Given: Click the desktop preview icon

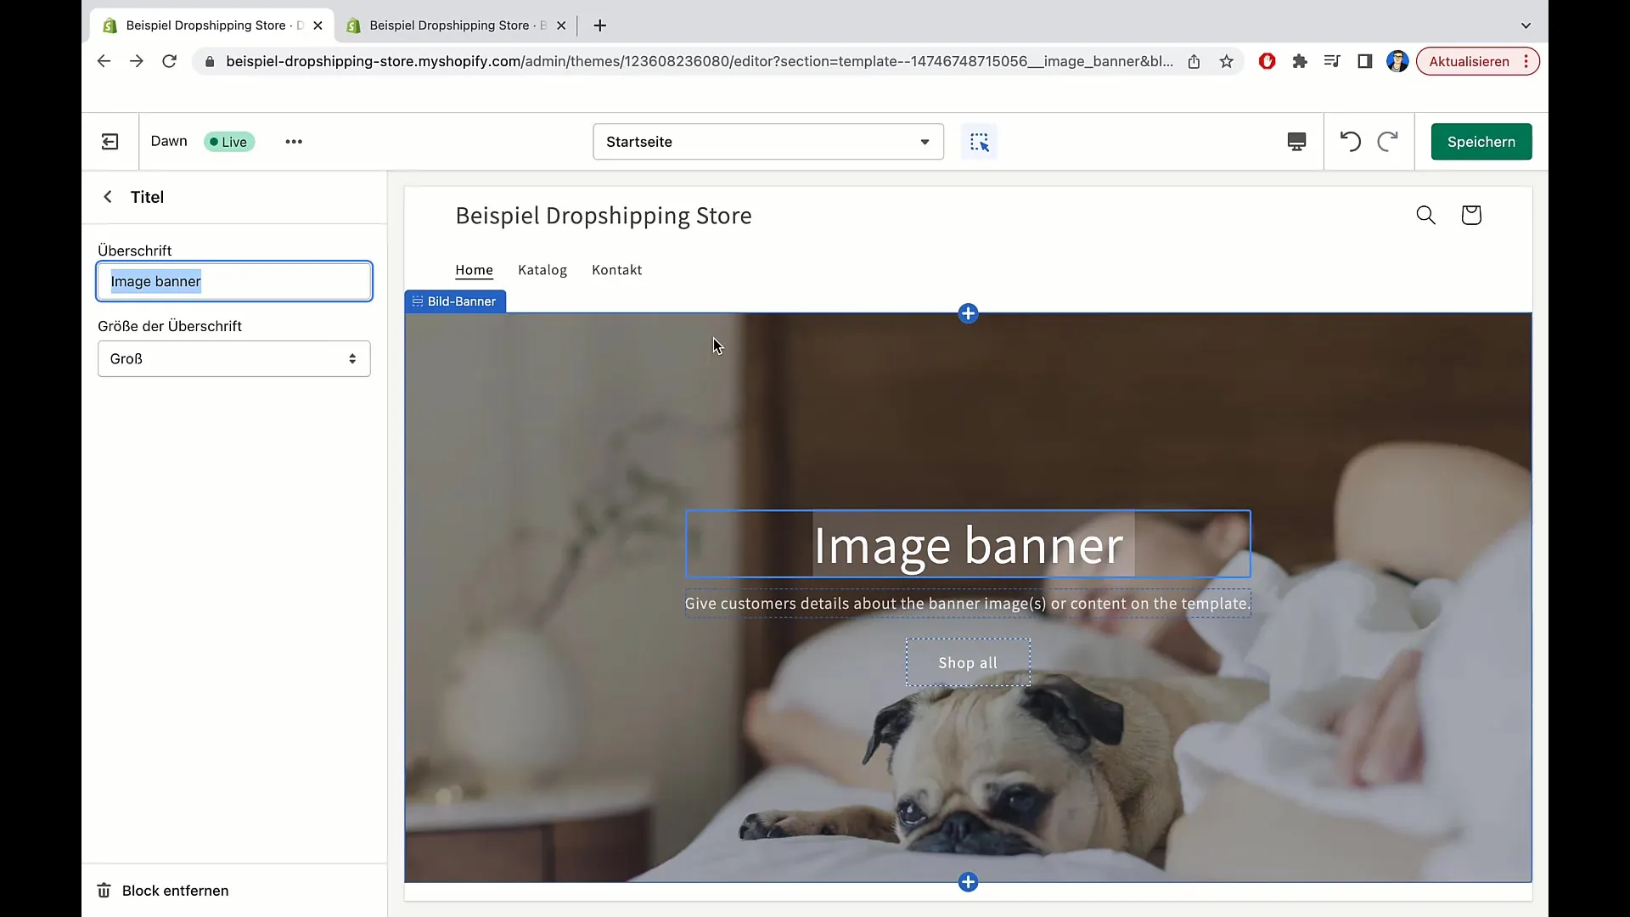Looking at the screenshot, I should click(1296, 141).
